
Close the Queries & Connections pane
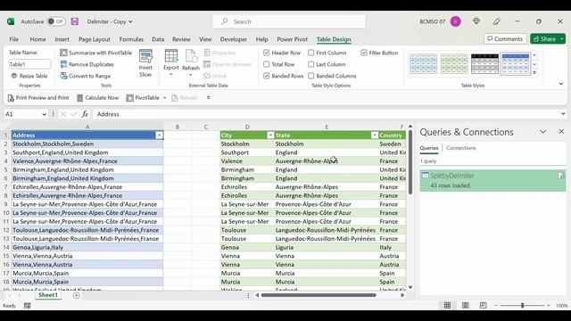(561, 132)
